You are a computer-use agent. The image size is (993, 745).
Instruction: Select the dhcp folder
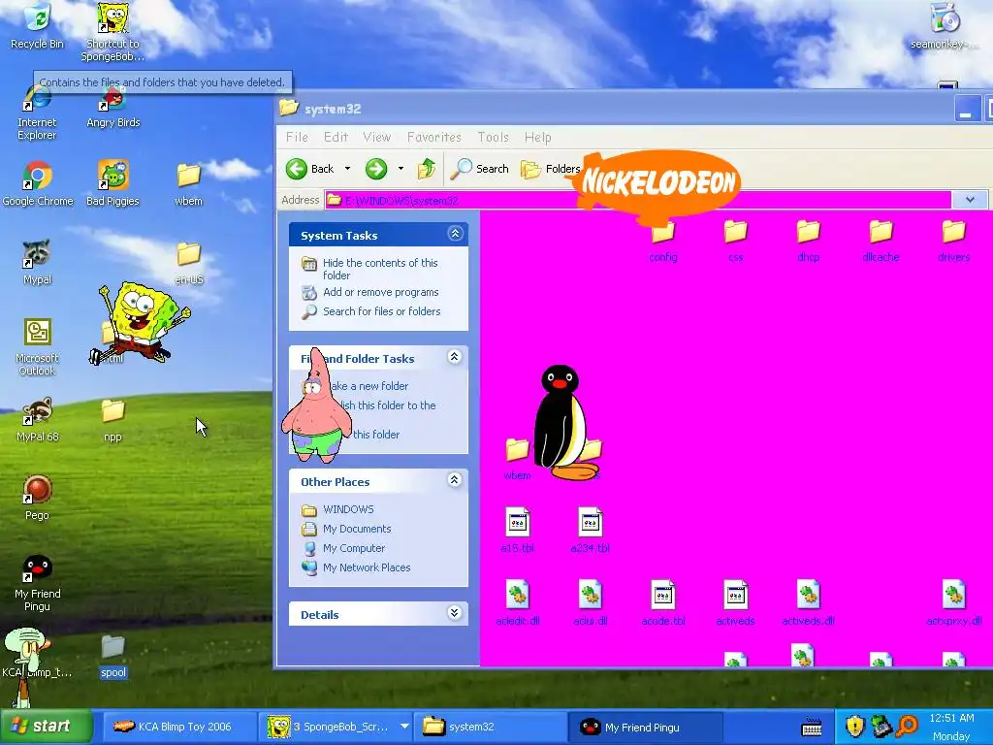(809, 241)
